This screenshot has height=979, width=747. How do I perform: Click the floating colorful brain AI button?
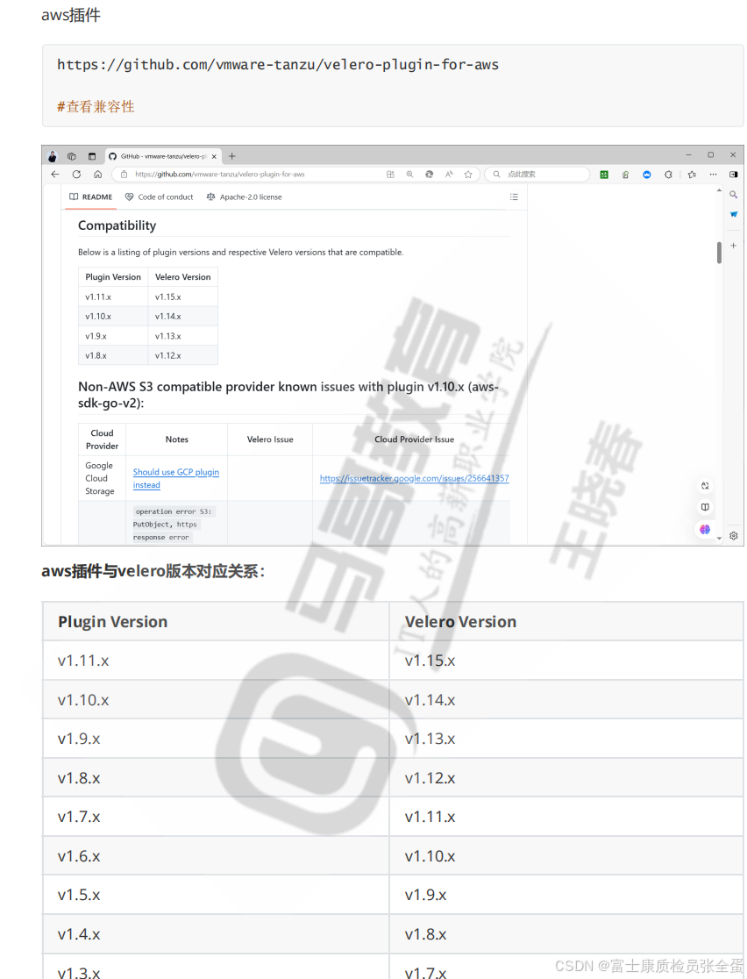point(705,529)
